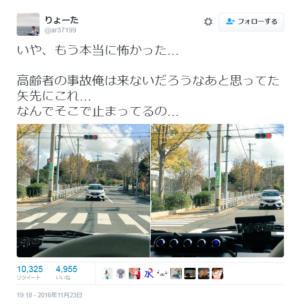Open the pink-haired anime avatar

point(135,274)
